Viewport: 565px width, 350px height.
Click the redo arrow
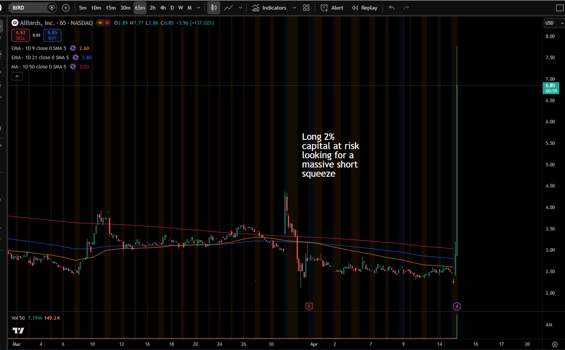406,8
